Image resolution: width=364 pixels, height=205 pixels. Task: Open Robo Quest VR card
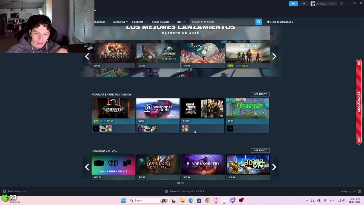[248, 167]
